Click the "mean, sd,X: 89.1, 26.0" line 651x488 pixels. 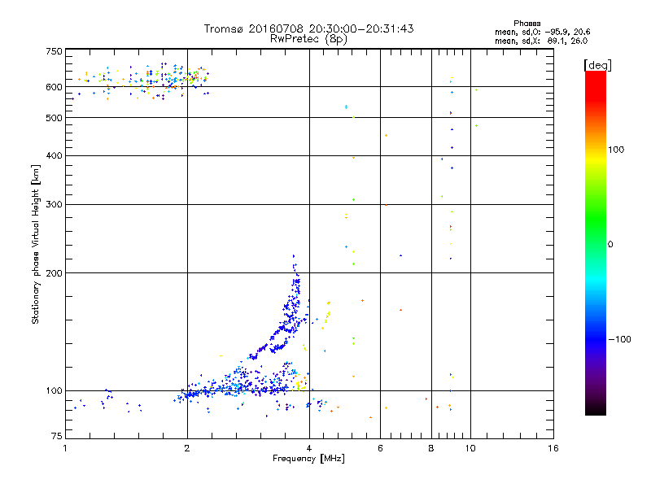click(541, 41)
